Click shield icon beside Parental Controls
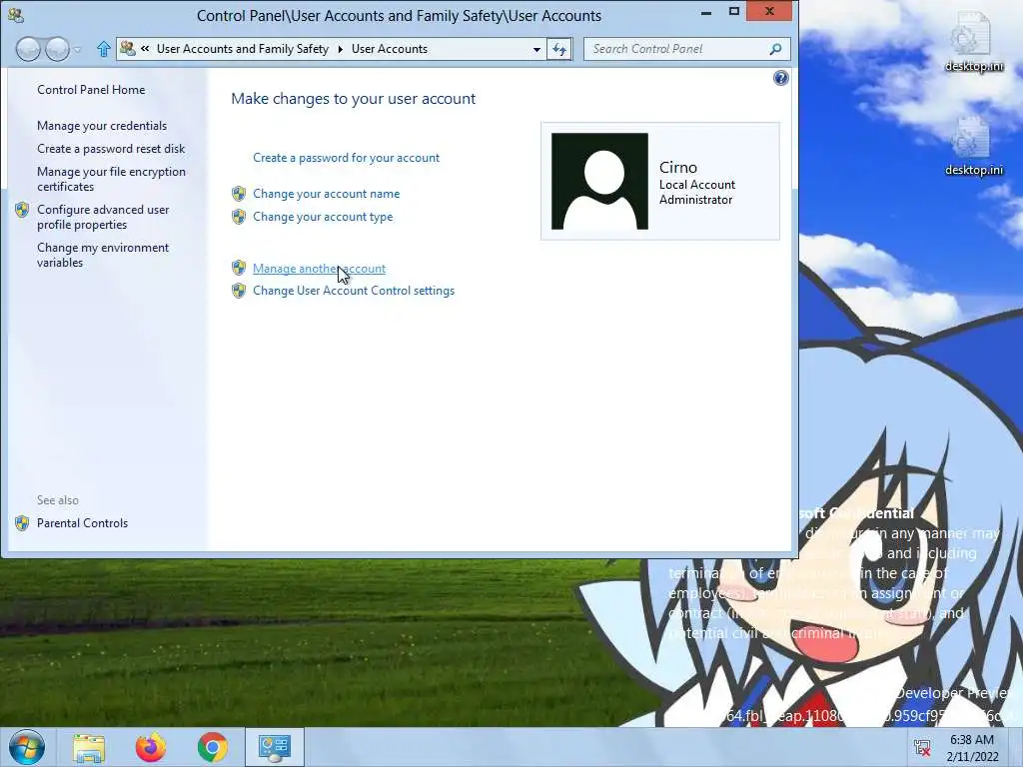The width and height of the screenshot is (1023, 767). [22, 523]
